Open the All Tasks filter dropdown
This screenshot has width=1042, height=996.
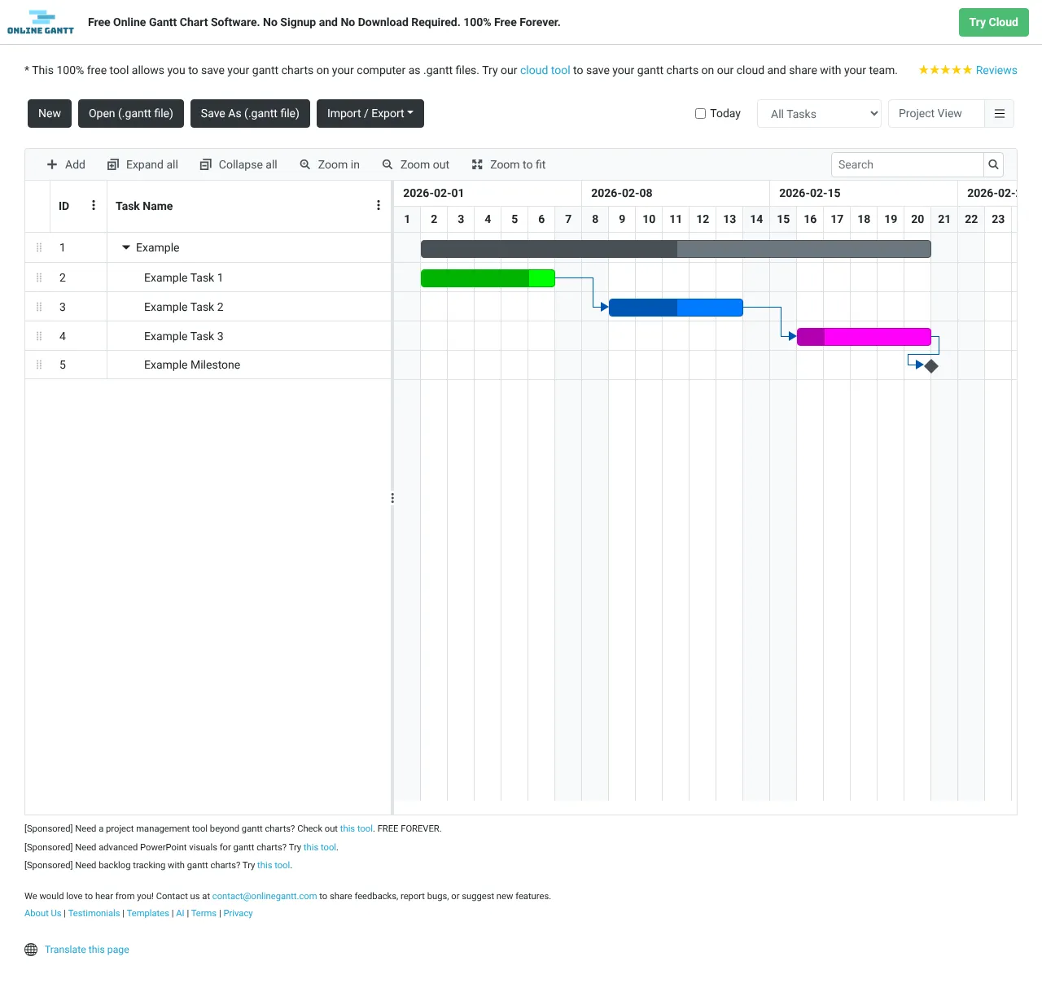pos(818,113)
